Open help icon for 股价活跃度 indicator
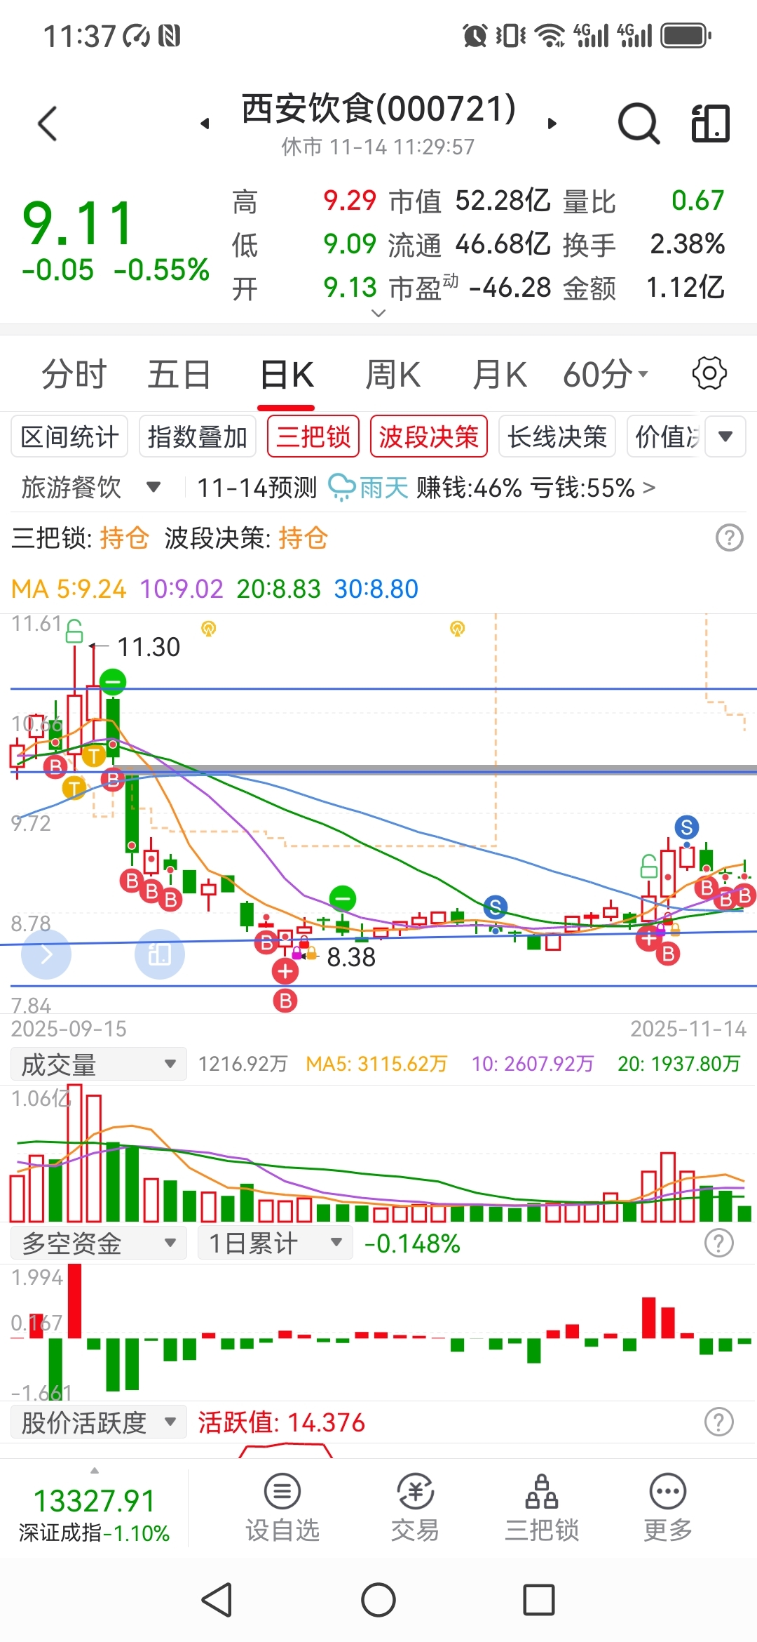The height and width of the screenshot is (1642, 757). (719, 1422)
